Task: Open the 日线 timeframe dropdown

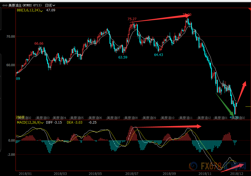Action: [x=50, y=6]
